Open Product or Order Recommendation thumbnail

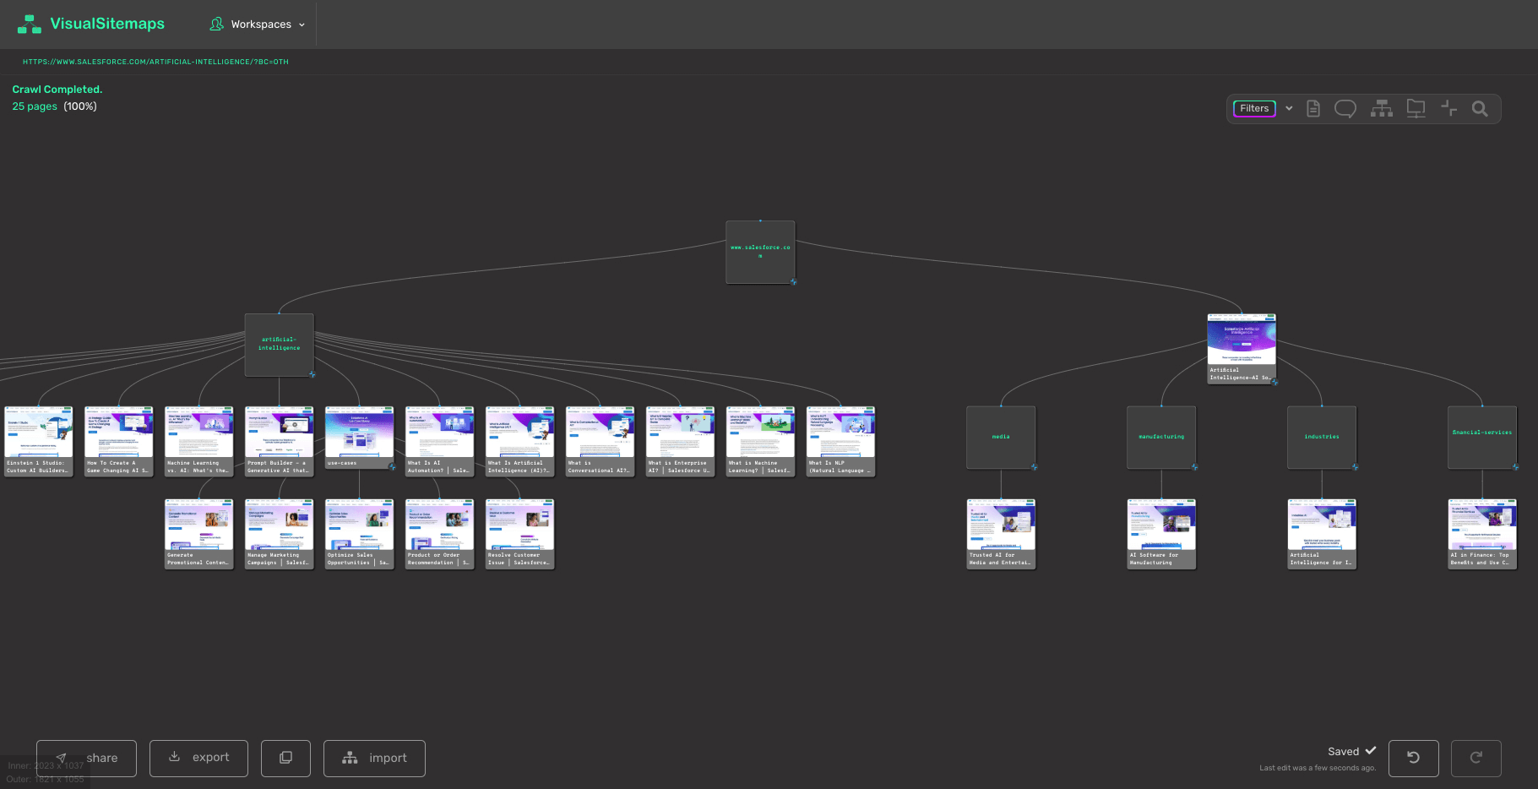439,533
